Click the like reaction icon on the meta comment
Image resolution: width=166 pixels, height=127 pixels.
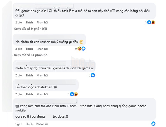click(x=93, y=75)
